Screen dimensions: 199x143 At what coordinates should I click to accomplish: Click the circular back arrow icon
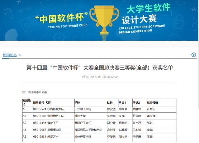point(194,55)
